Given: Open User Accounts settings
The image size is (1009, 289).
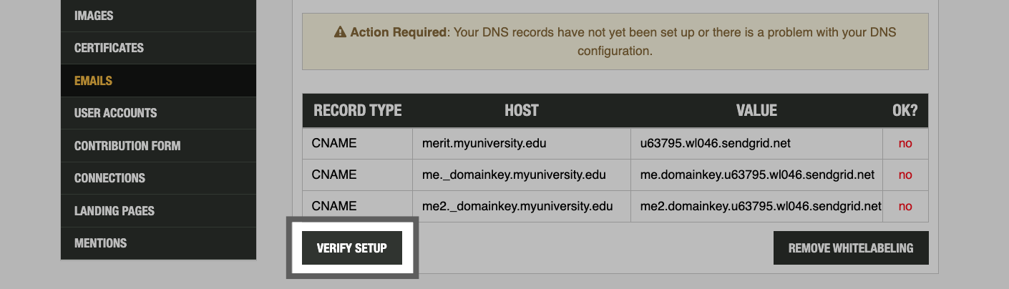Looking at the screenshot, I should pos(115,113).
